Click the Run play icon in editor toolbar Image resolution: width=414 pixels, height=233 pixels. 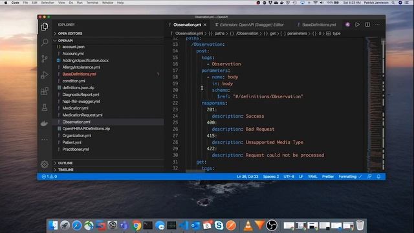tap(357, 25)
